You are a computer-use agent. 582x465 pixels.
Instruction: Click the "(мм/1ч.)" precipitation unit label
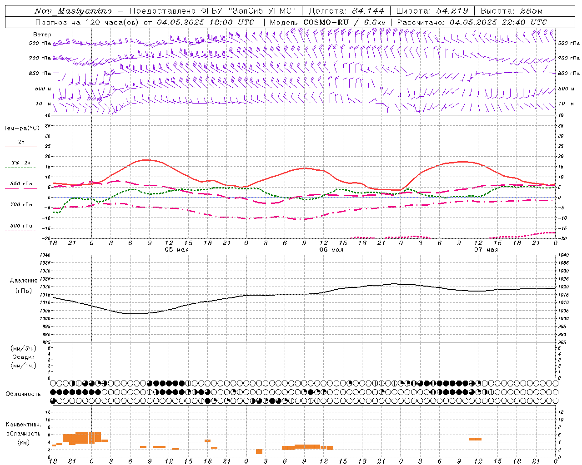(x=24, y=366)
